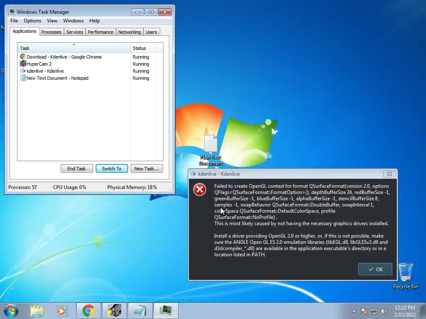Show hidden tray icons arrow
Viewport: 426px width, 319px height.
354,311
